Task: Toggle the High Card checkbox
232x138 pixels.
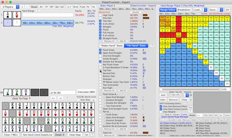Action: (100, 15)
